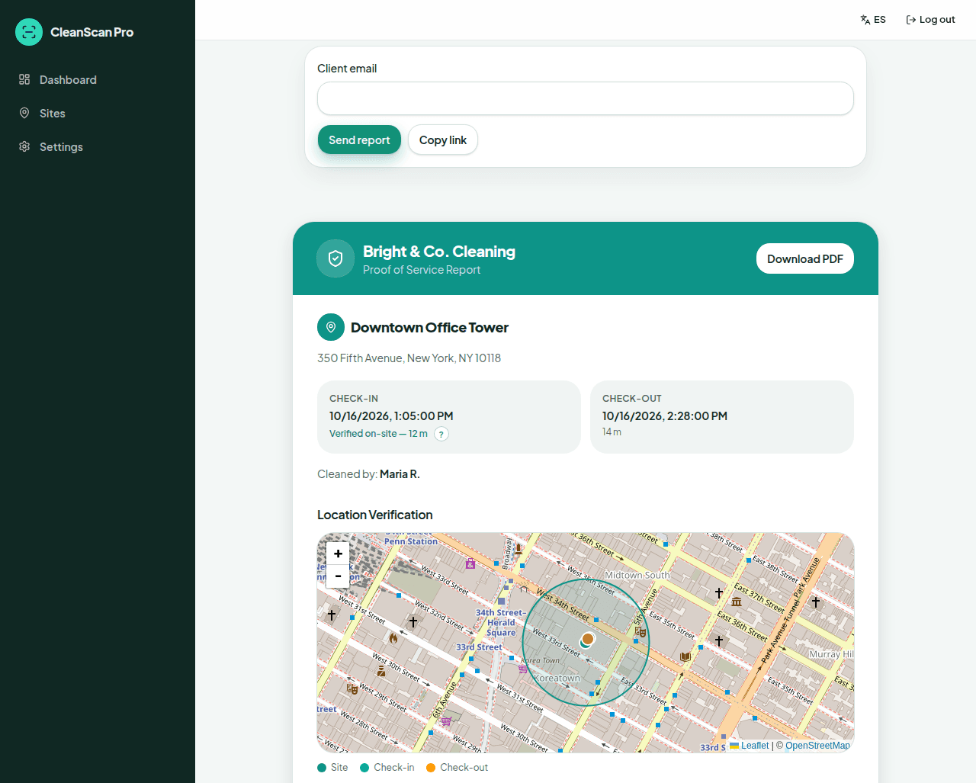Download the report as PDF
This screenshot has width=976, height=783.
pyautogui.click(x=805, y=258)
